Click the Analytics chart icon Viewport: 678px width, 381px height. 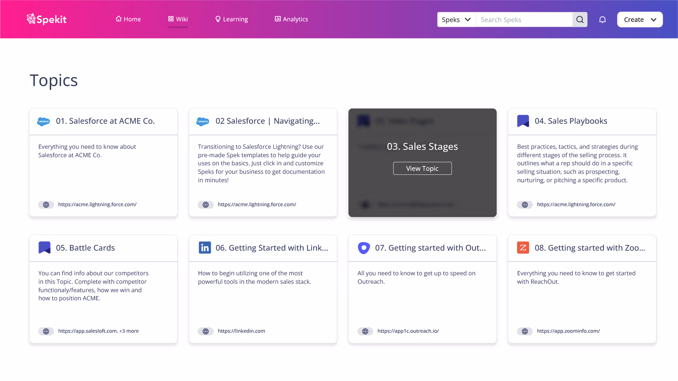278,19
